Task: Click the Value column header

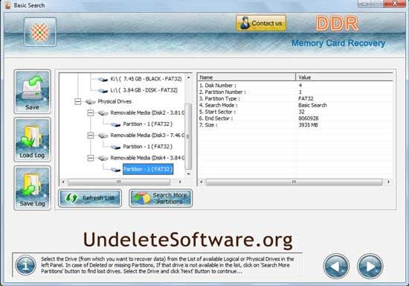Action: [344, 77]
